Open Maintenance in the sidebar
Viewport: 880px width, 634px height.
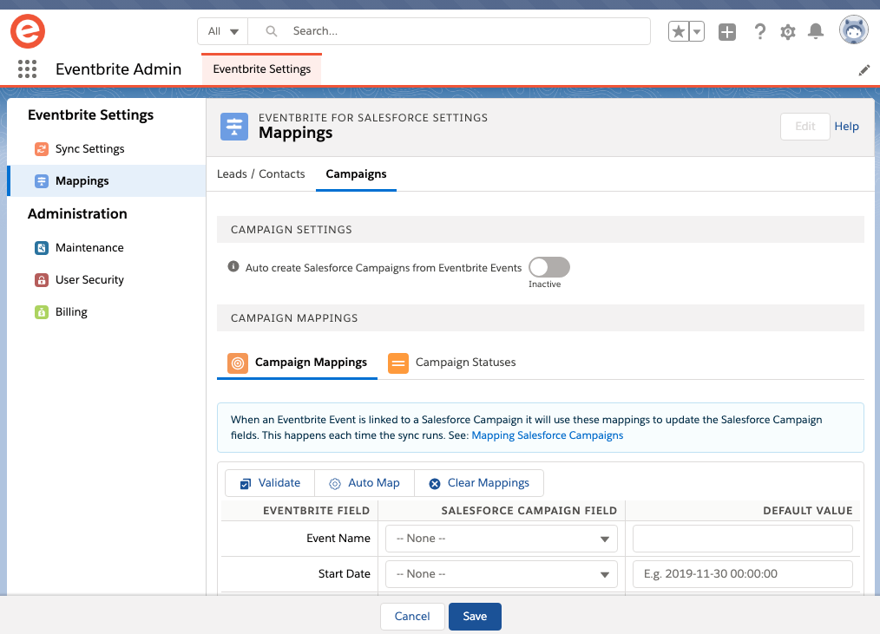coord(107,247)
